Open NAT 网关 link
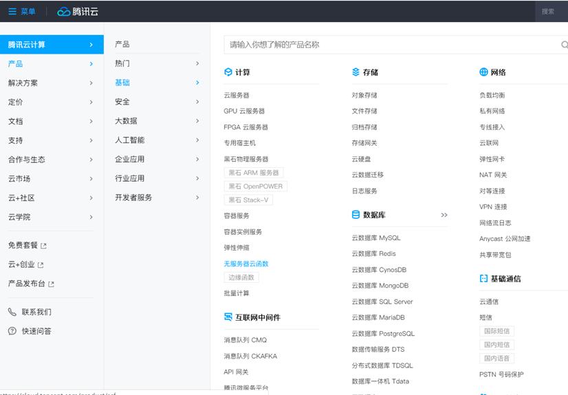This screenshot has width=568, height=395. pos(493,175)
